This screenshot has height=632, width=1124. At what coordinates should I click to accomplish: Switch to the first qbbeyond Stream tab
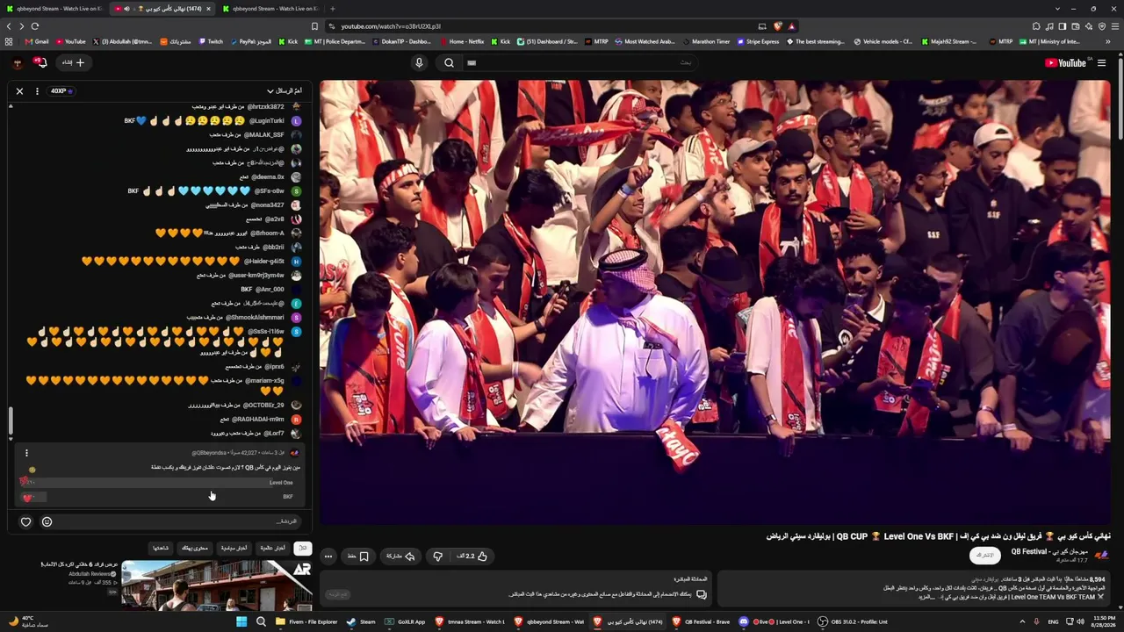[x=54, y=9]
